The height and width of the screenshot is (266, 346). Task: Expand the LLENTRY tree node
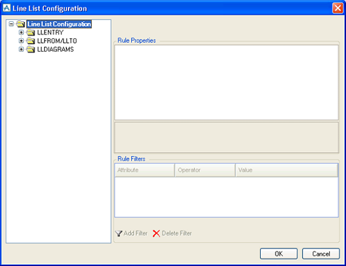pos(21,32)
